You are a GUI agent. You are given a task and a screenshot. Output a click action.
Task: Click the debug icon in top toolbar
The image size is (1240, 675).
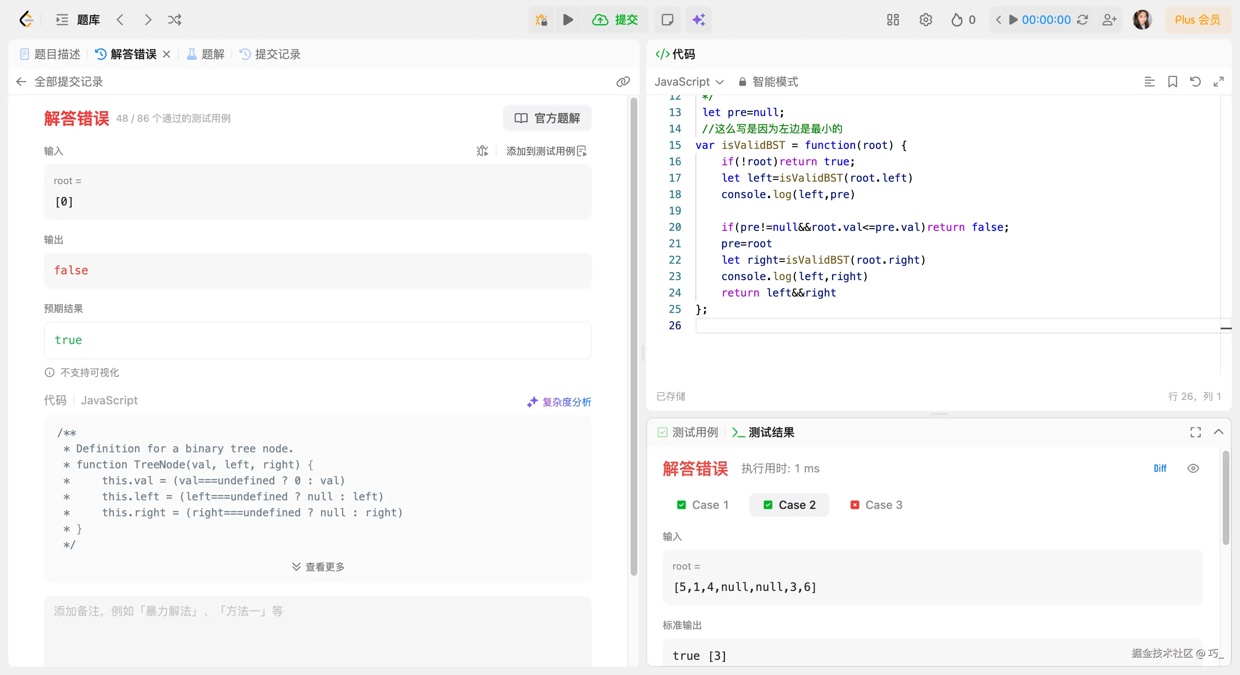coord(541,20)
